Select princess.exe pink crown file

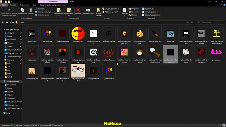(216, 53)
